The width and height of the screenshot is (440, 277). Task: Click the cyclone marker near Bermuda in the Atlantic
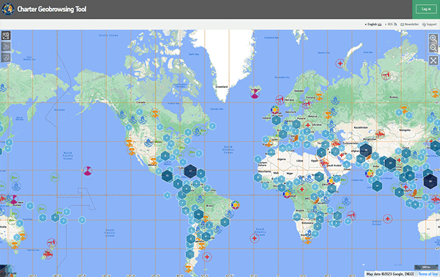coord(192,152)
